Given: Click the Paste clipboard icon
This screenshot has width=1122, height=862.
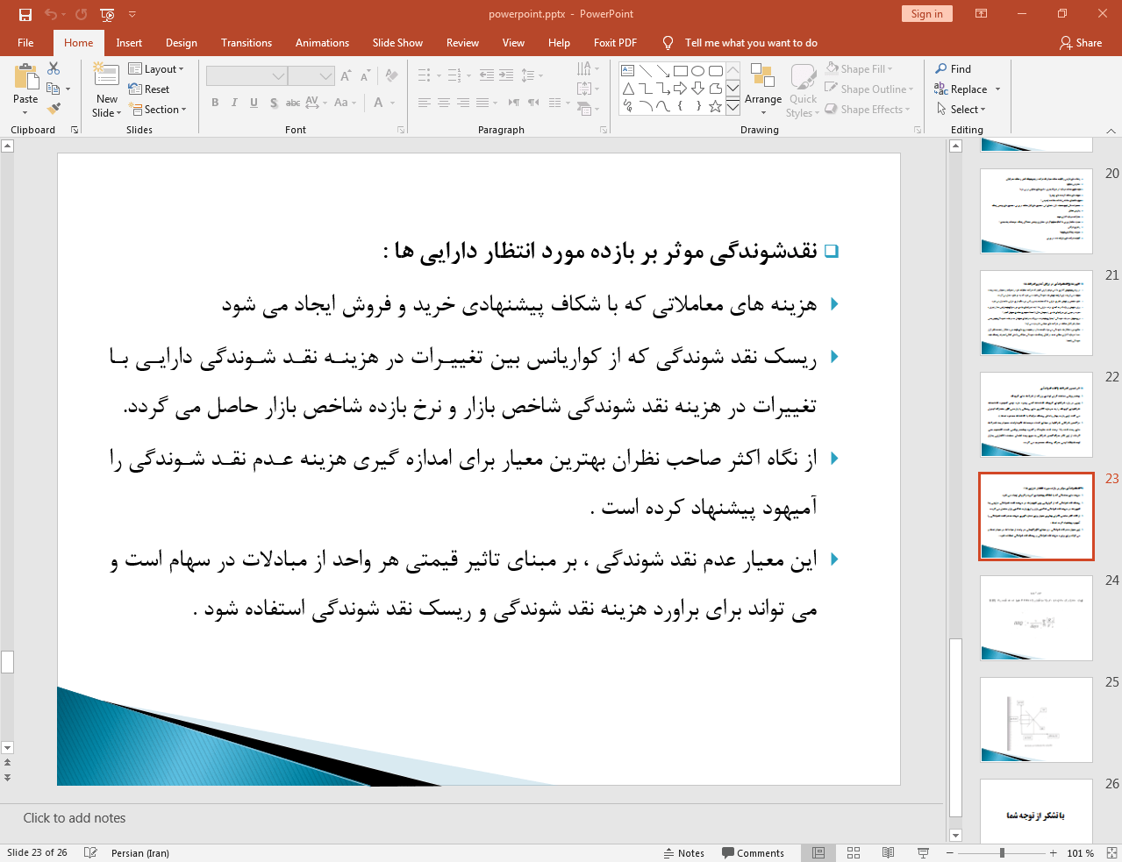Looking at the screenshot, I should (x=25, y=79).
